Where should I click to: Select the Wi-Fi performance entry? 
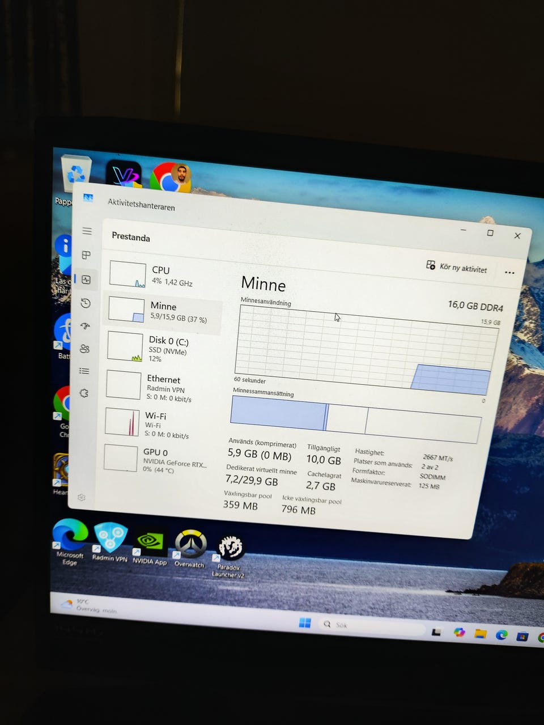[x=160, y=424]
